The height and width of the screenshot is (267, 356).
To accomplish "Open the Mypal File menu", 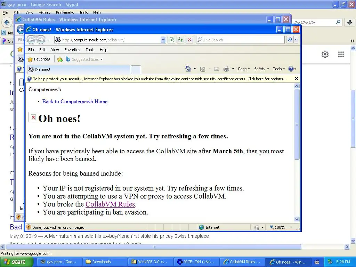I will [5, 13].
